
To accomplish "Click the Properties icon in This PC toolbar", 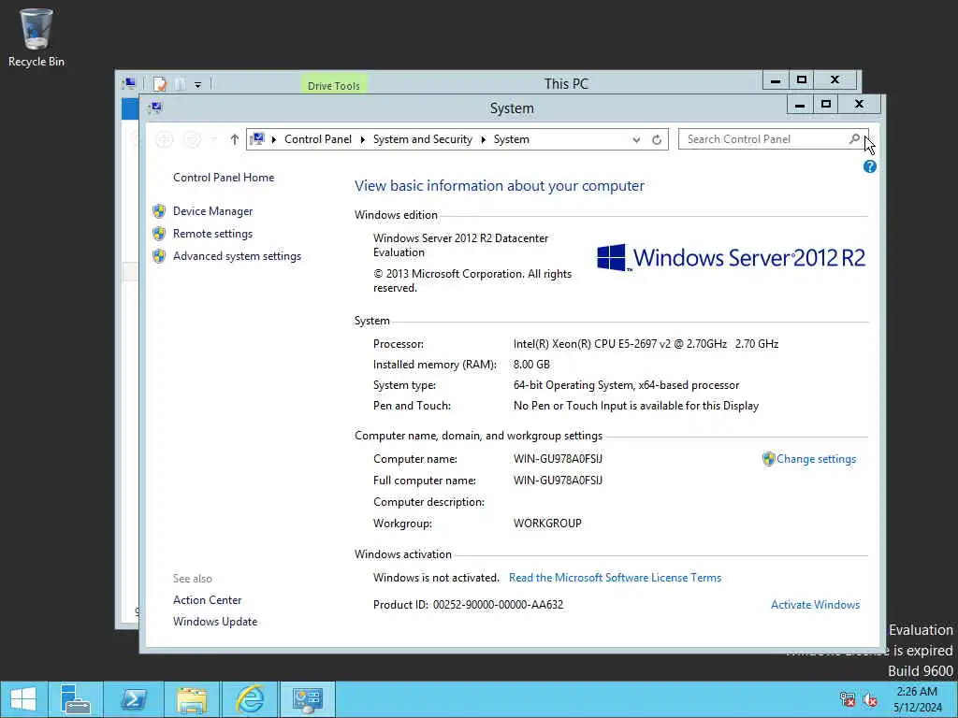I will click(x=160, y=83).
